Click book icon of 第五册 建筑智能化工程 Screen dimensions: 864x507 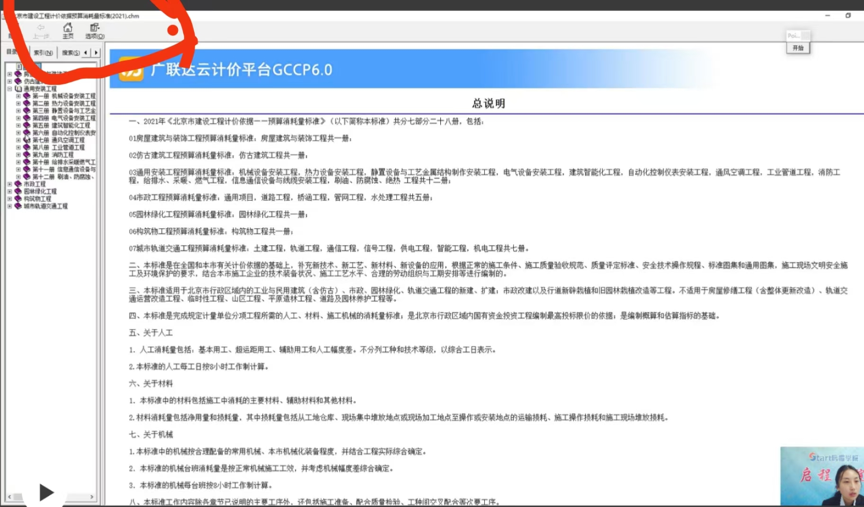click(27, 125)
